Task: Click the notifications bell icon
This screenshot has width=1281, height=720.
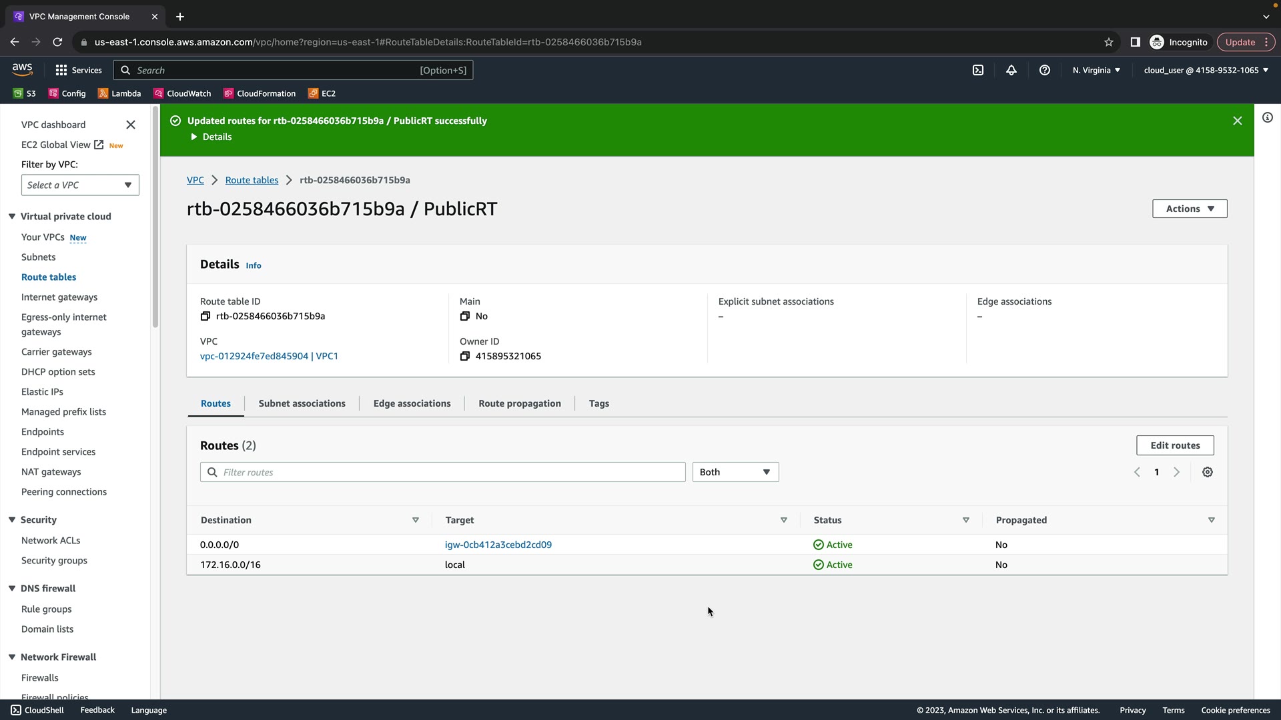Action: (x=1011, y=70)
